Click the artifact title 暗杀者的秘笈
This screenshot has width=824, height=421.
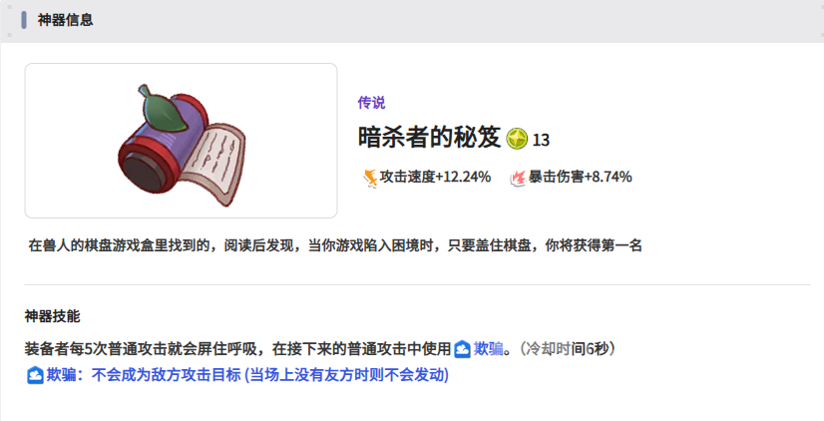point(429,139)
